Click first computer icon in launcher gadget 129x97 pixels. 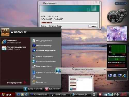tap(110, 76)
